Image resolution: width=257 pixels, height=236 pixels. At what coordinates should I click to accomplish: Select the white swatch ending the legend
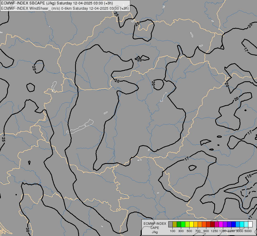pos(250,224)
